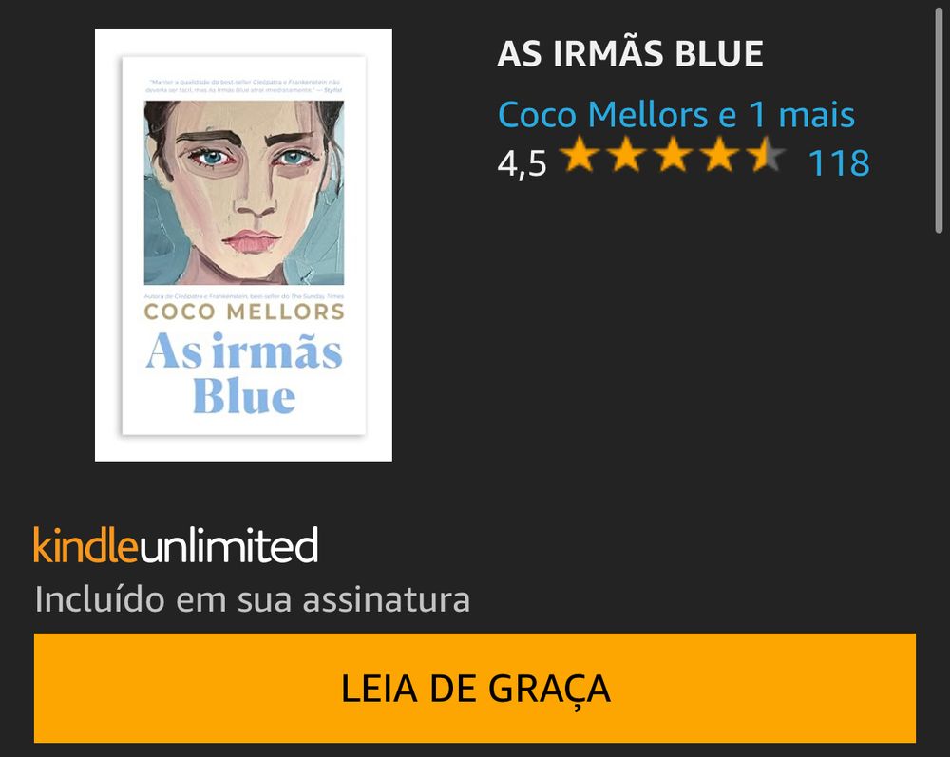
Task: Click the Stylist quote atop the cover
Action: pos(244,85)
